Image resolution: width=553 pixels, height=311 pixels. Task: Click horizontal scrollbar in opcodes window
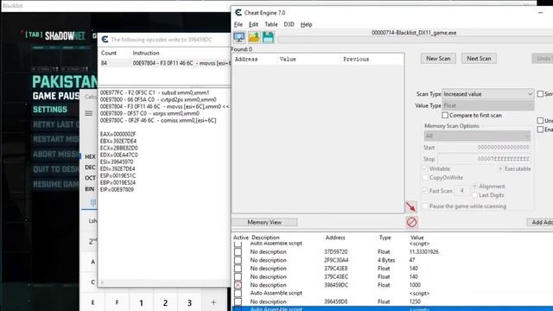(x=164, y=282)
